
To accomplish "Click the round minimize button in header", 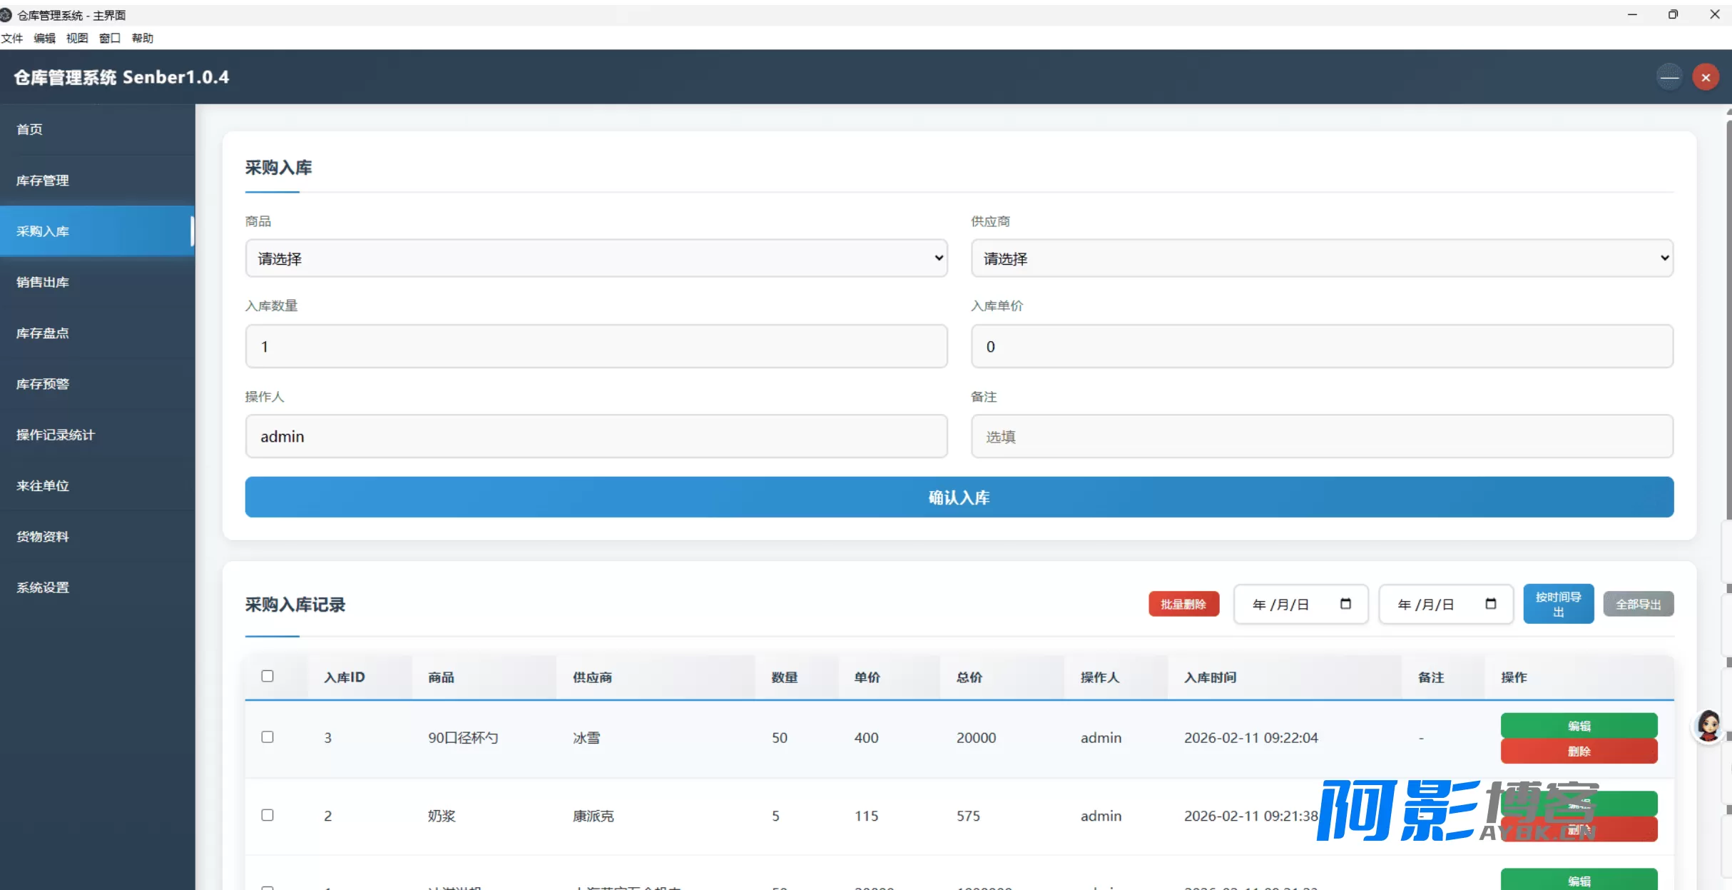I will [1669, 77].
